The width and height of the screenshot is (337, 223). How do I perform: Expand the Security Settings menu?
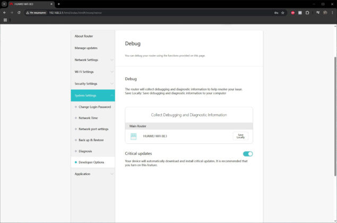(93, 83)
